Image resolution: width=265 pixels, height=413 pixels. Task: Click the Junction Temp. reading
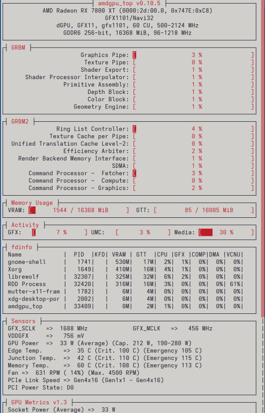coord(105,358)
